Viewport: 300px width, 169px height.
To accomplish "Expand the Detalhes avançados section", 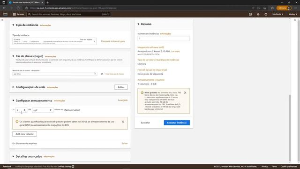I will point(13,156).
